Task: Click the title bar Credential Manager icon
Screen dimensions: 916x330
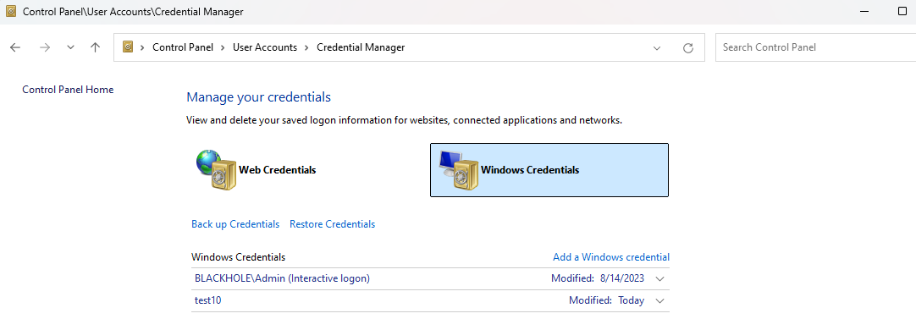Action: 10,12
